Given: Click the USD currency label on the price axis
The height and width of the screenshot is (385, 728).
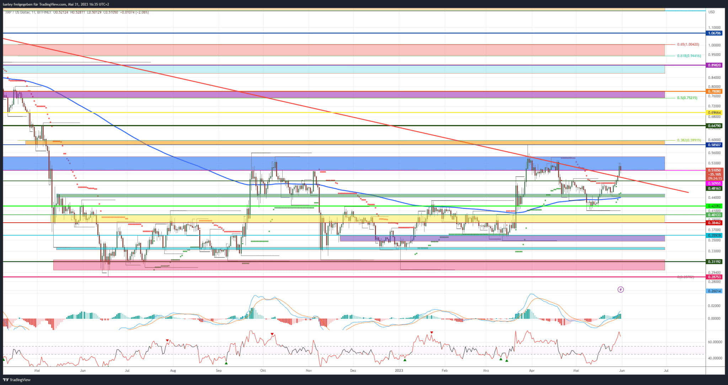Looking at the screenshot, I should click(711, 12).
